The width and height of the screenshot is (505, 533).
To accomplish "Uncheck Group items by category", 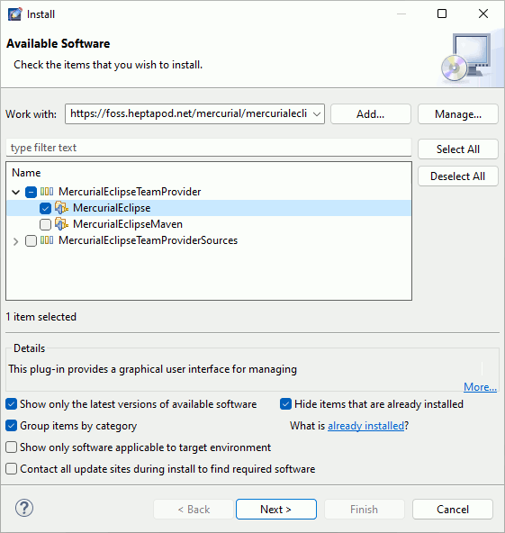I will [x=11, y=426].
